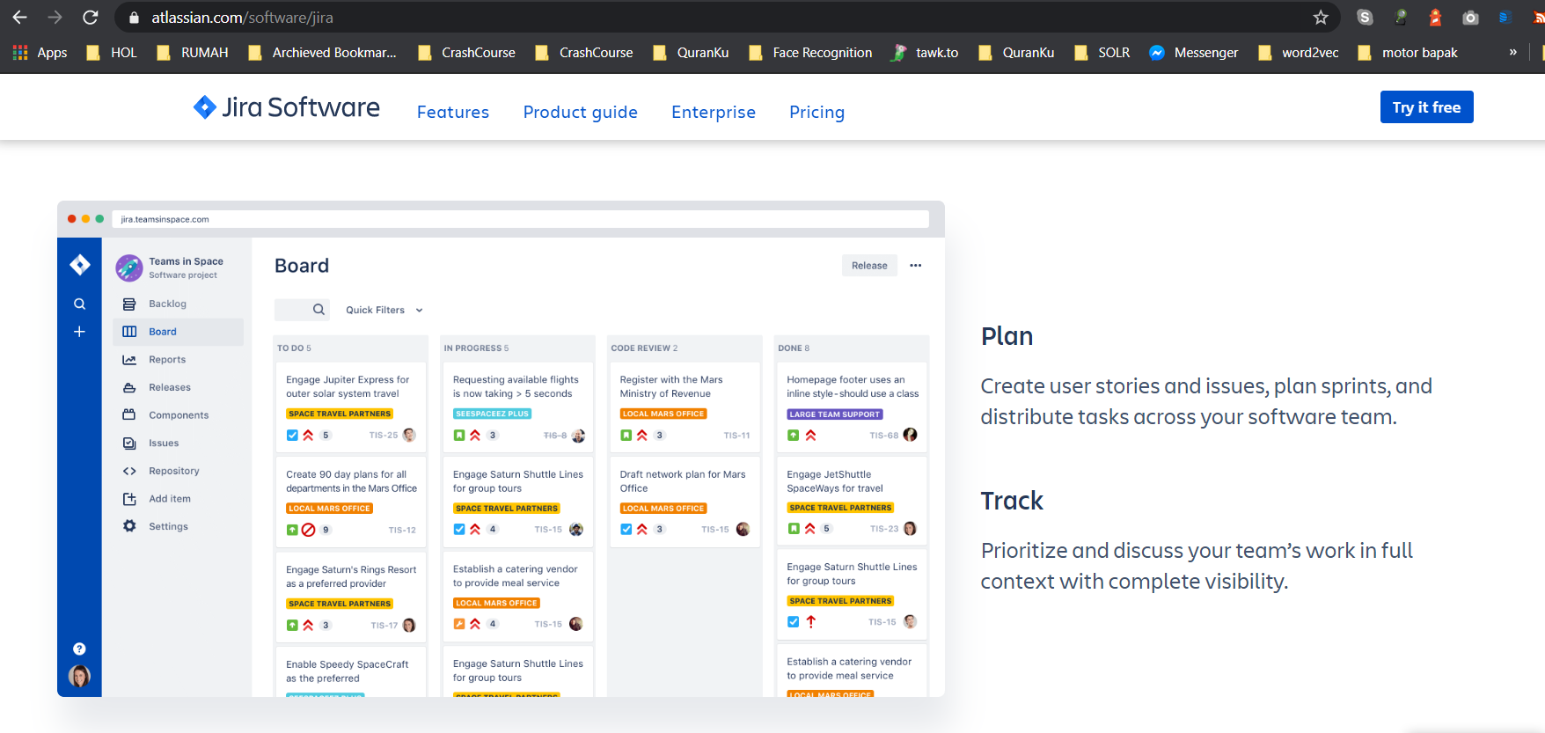Open the Face Recognition bookmark folder
The width and height of the screenshot is (1545, 733).
pyautogui.click(x=810, y=53)
